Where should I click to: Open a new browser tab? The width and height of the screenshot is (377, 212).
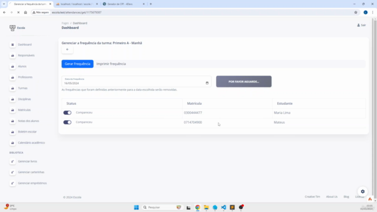(x=151, y=4)
